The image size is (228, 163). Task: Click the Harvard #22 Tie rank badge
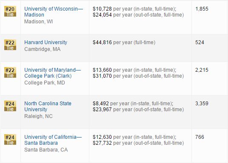[x=10, y=45]
